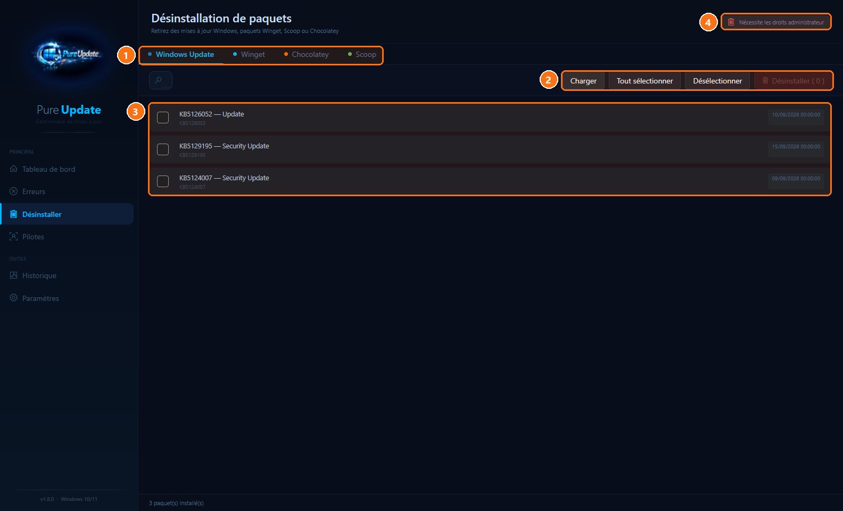Click the "KB5124007 — Security Update" row title
Viewport: 843px width, 511px height.
224,178
